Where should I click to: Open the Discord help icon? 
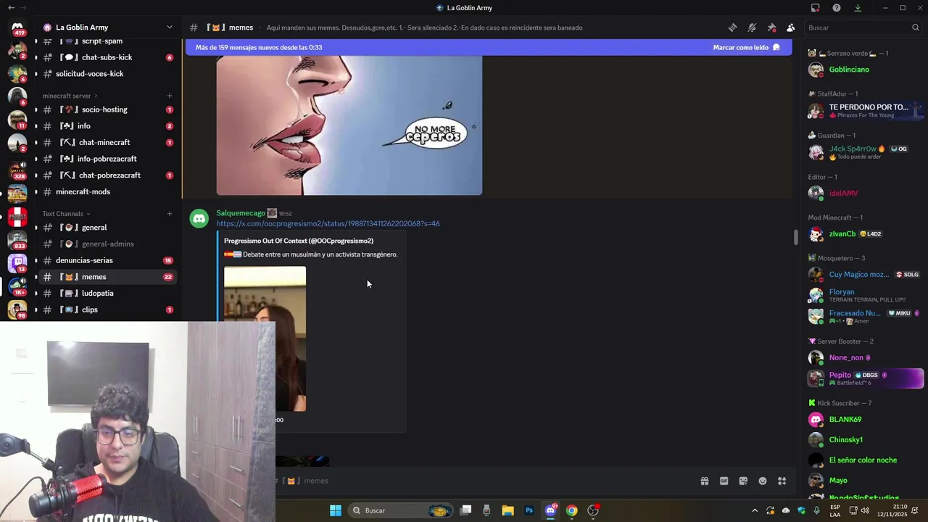coord(837,8)
